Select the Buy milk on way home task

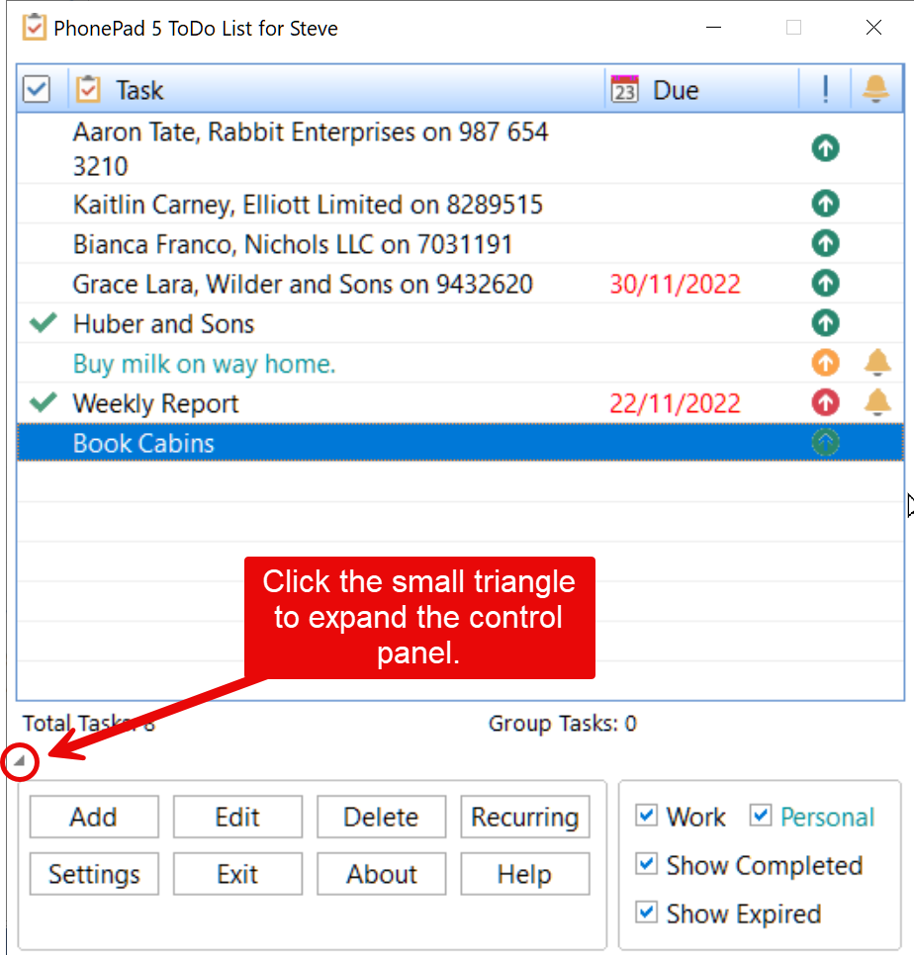tap(460, 364)
